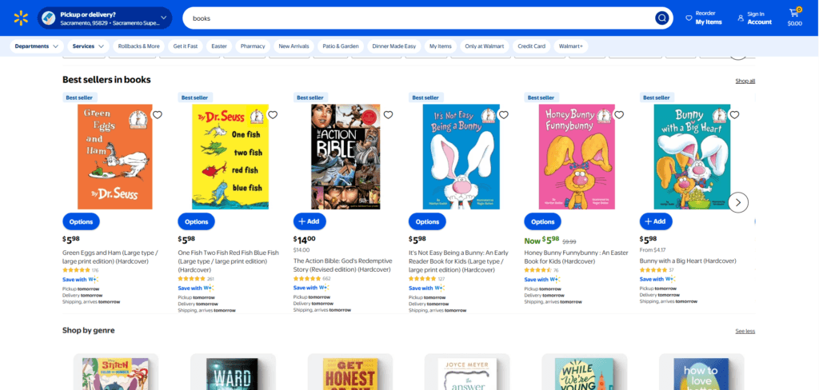Click Save with W+ under Action Bible
Screen dimensions: 819x390
click(x=311, y=288)
